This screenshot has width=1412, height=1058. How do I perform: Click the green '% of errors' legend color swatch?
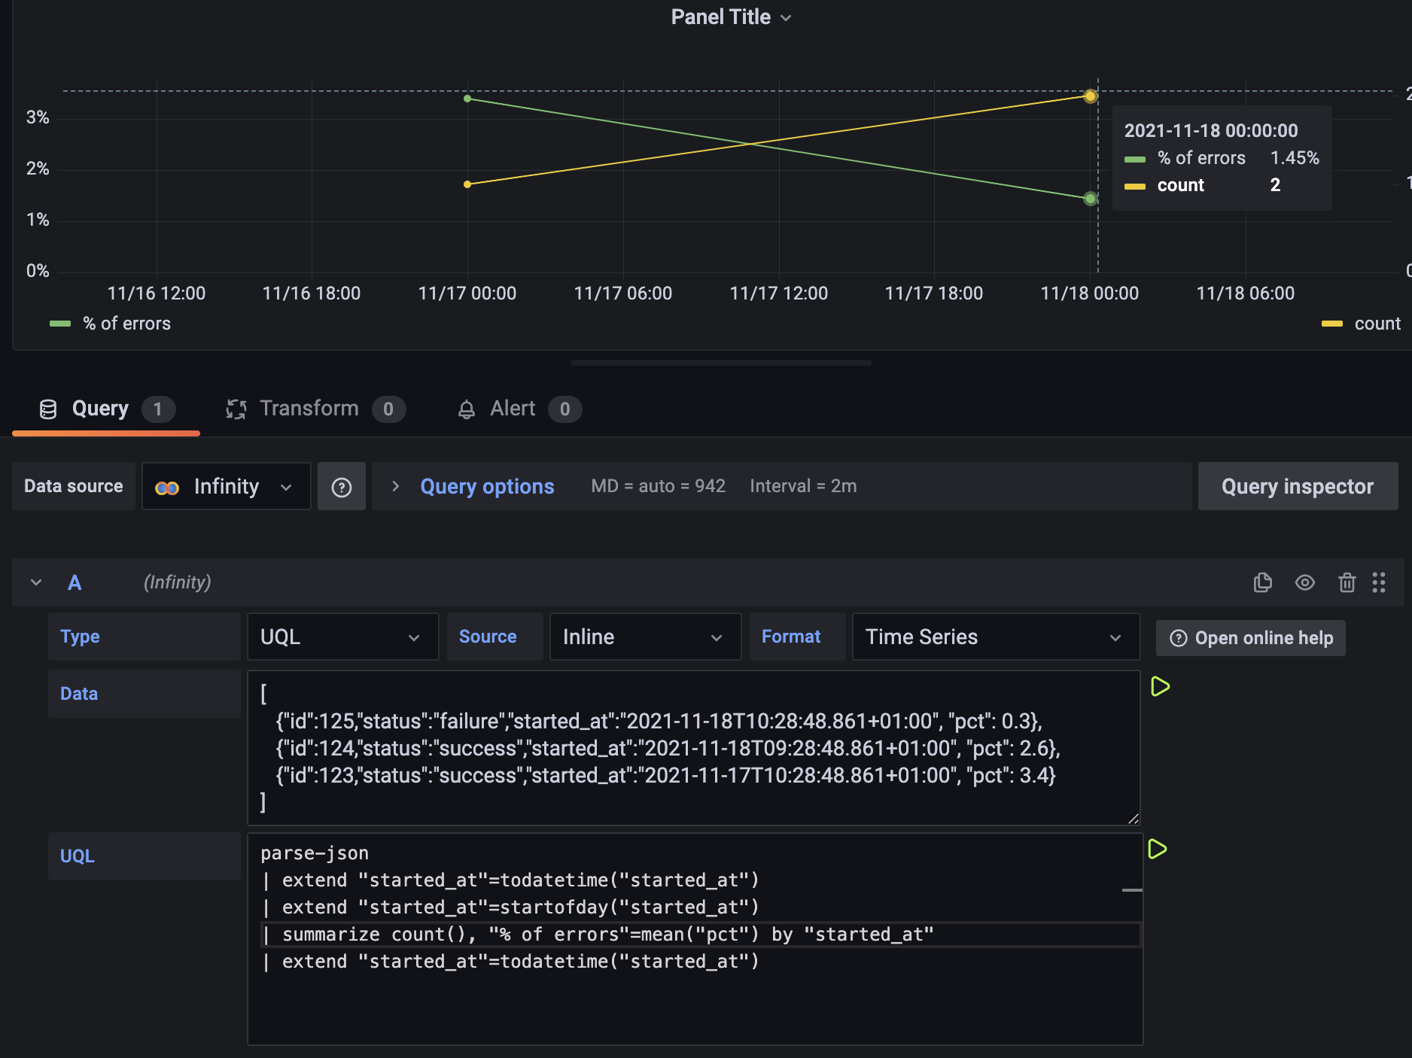[x=59, y=324]
